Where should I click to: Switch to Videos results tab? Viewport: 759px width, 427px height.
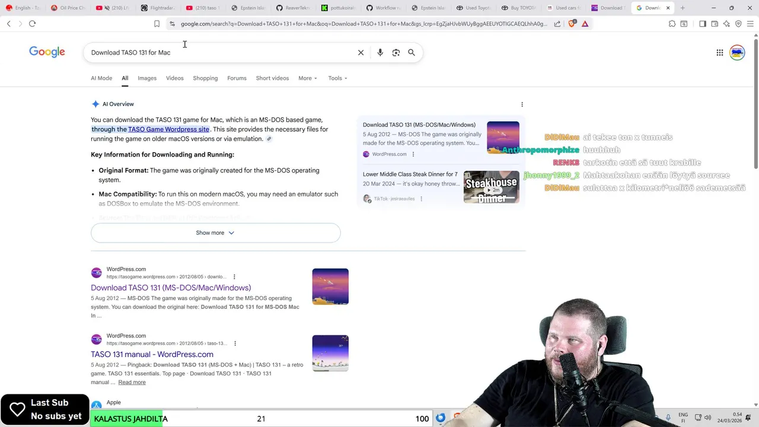tap(174, 78)
